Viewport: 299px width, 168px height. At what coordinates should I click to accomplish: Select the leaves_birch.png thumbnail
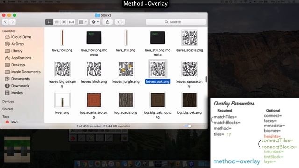point(94,69)
